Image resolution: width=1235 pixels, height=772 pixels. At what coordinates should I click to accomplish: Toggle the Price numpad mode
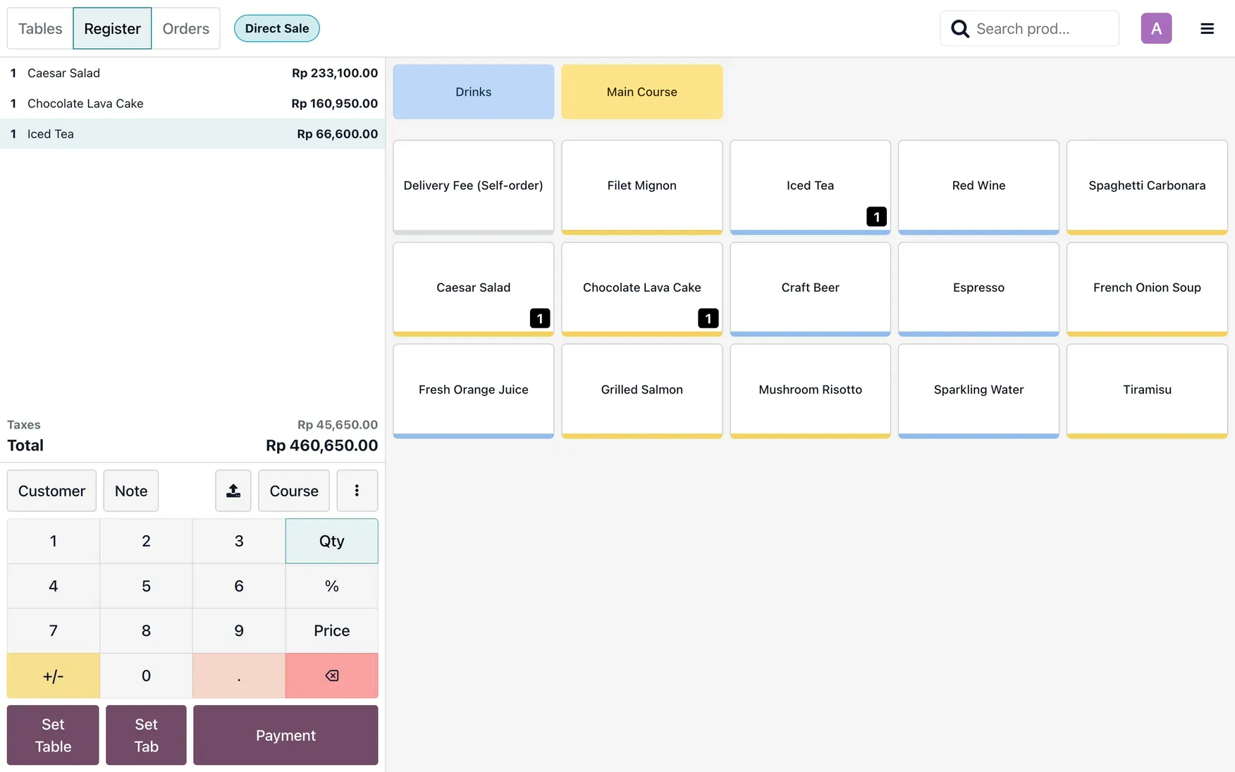pos(331,630)
